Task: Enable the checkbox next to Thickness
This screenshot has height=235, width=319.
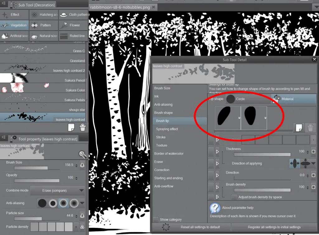Action: tap(314, 152)
